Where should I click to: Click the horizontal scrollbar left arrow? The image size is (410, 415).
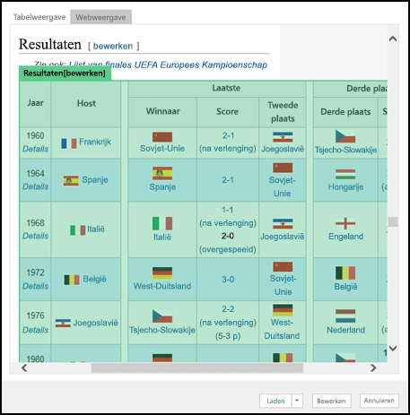[24, 367]
